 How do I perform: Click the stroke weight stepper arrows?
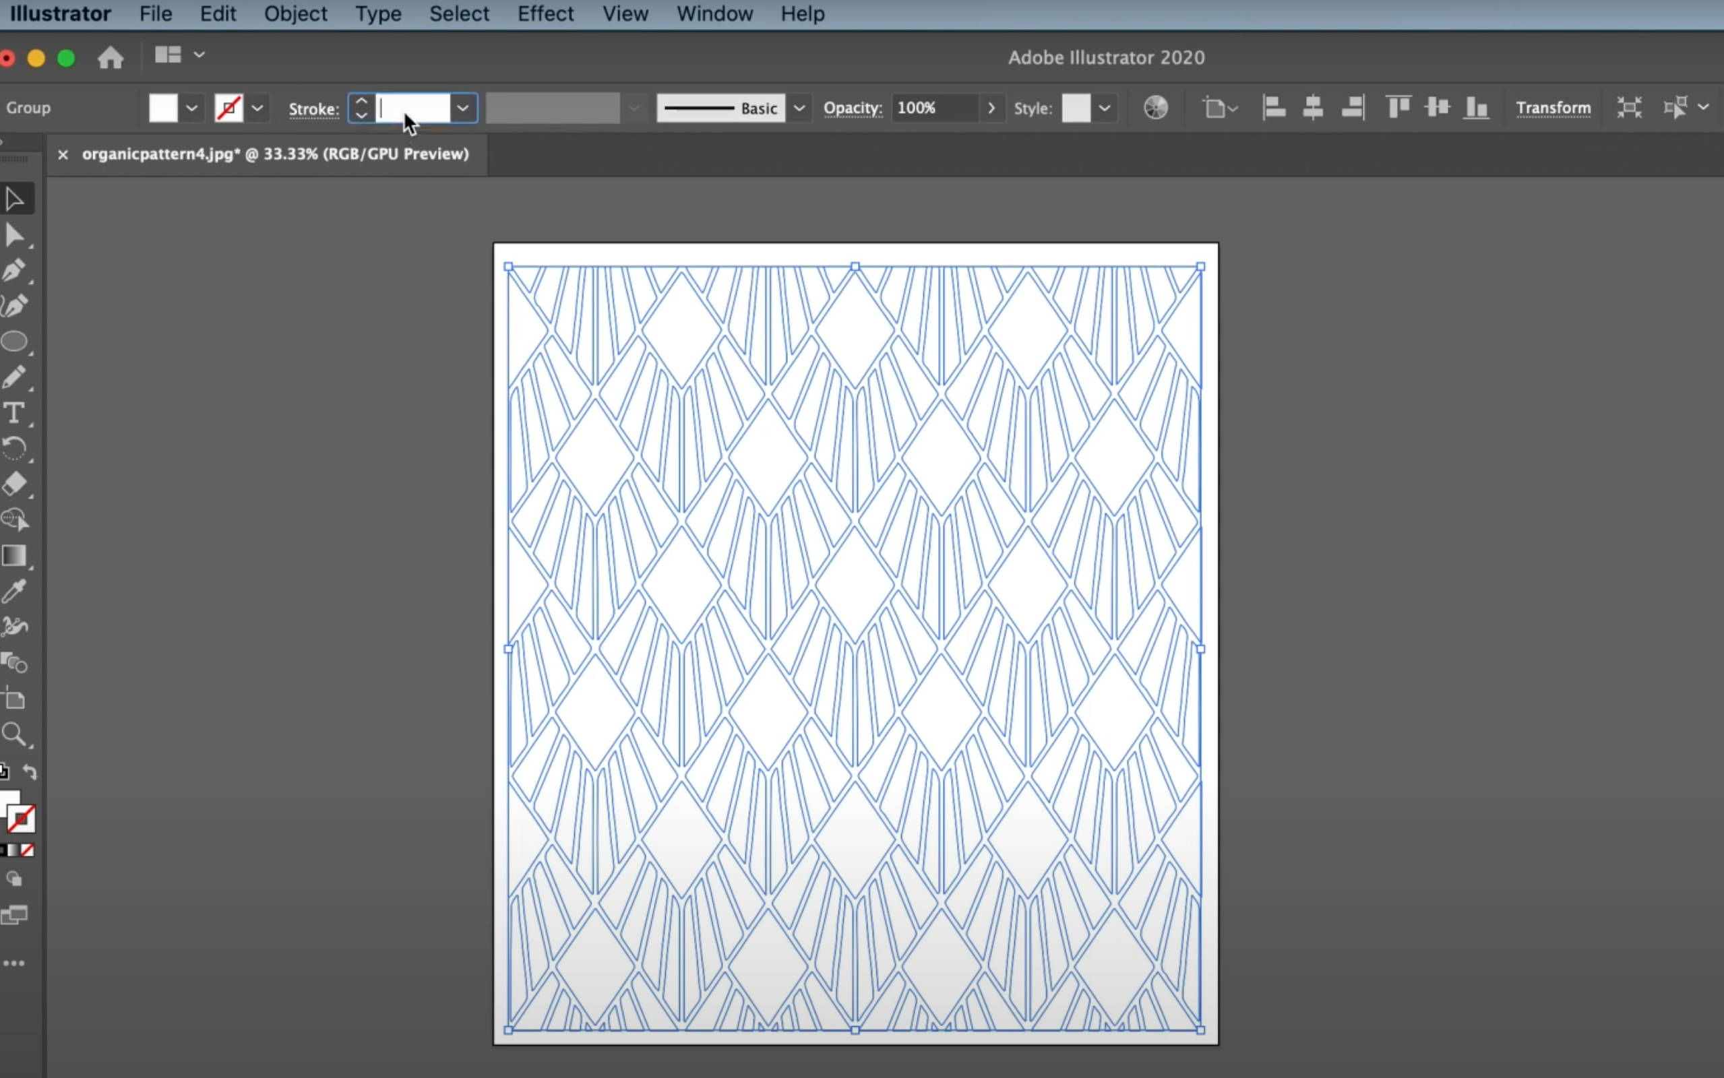[361, 108]
